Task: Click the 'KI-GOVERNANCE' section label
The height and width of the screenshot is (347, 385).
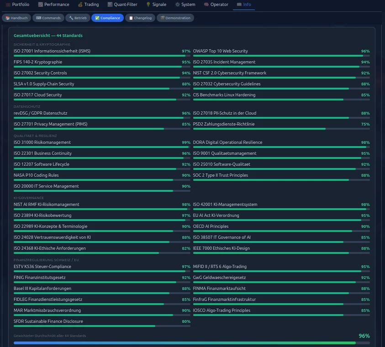Action: tap(29, 198)
